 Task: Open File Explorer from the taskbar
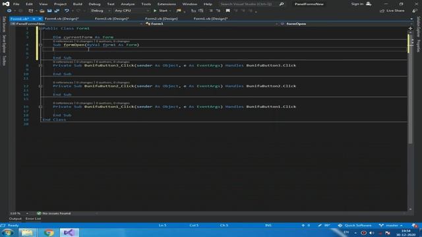pos(27,232)
